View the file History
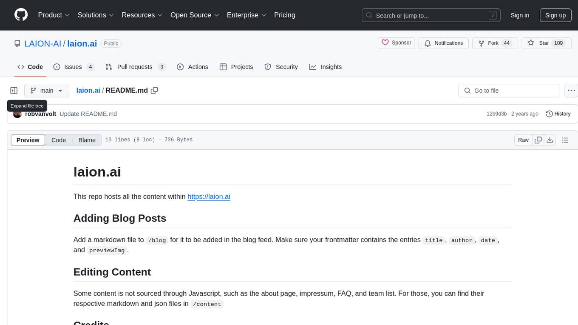 (558, 114)
